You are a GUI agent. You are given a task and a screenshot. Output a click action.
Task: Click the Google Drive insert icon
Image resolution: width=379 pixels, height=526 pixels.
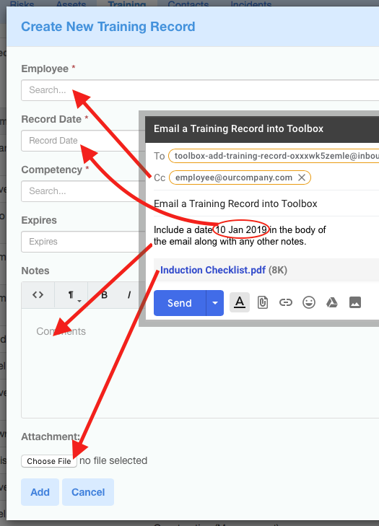pos(331,302)
